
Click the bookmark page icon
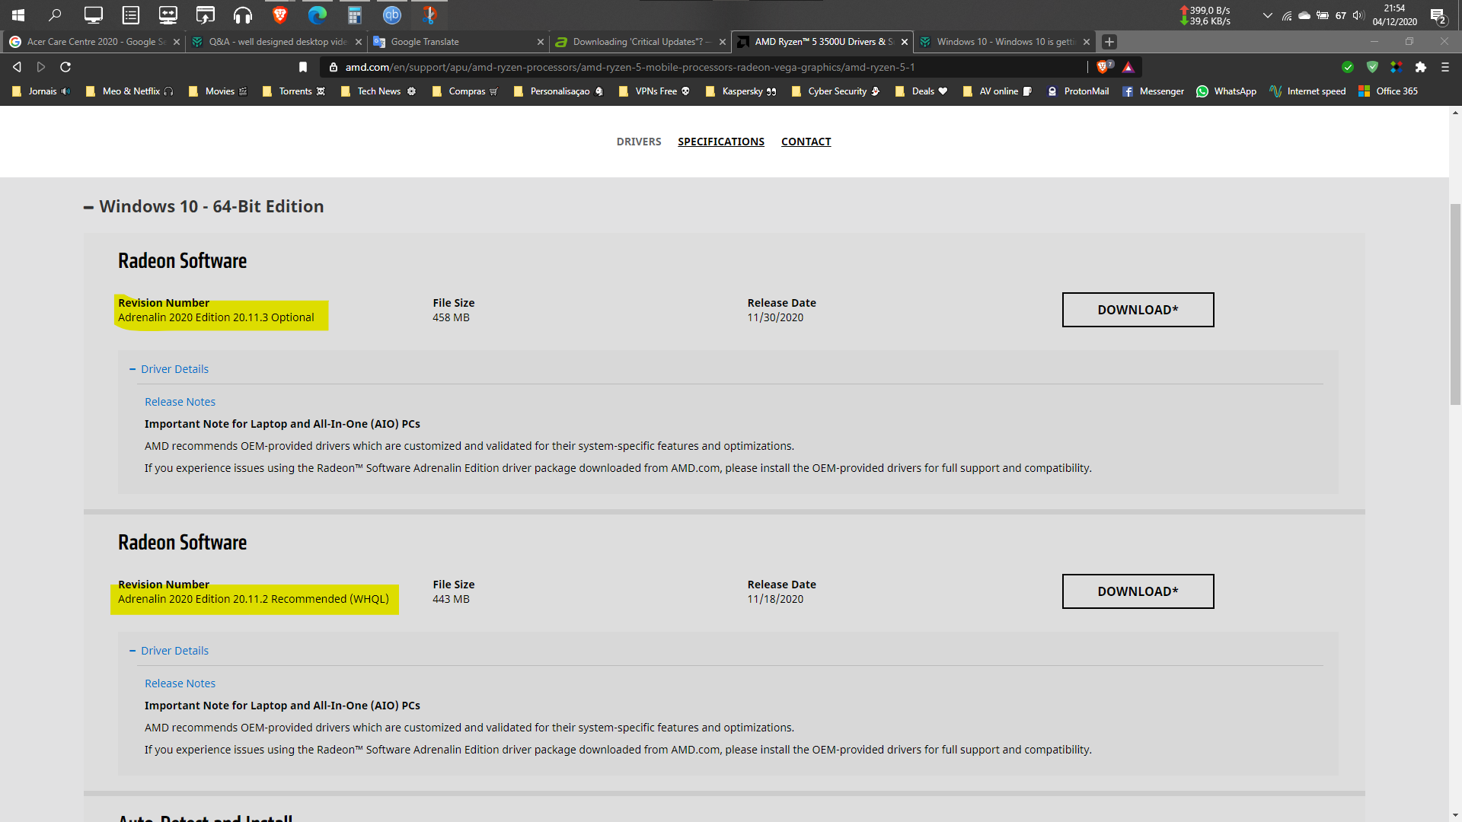pyautogui.click(x=303, y=67)
